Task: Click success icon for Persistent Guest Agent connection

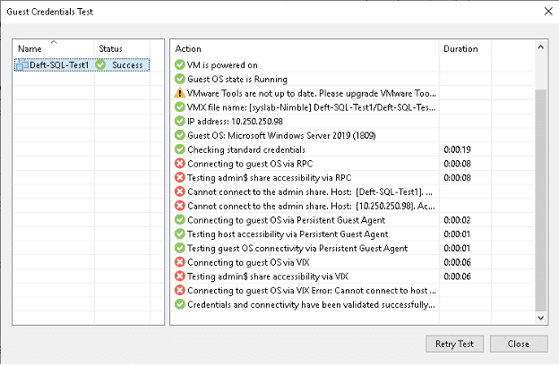Action: coord(180,220)
